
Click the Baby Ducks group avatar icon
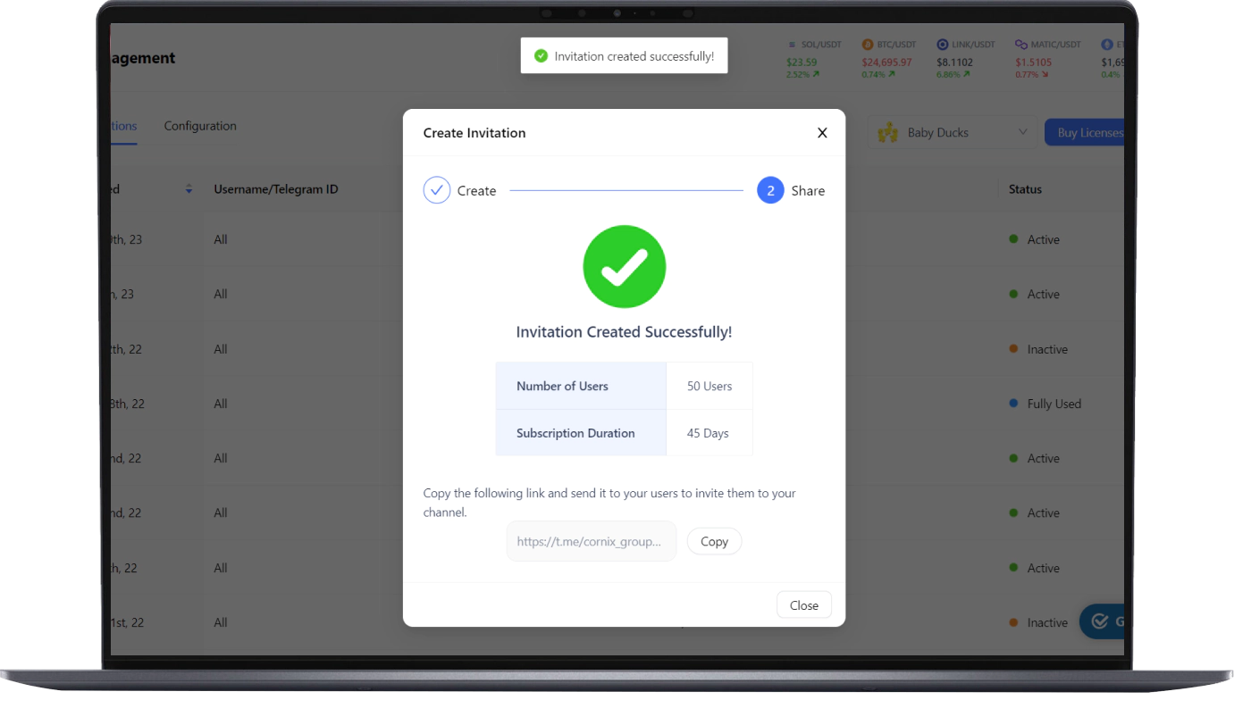pos(887,133)
